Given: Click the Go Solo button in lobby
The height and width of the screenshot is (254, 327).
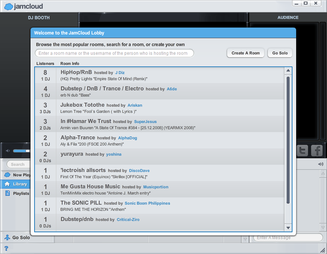Looking at the screenshot, I should pos(280,53).
